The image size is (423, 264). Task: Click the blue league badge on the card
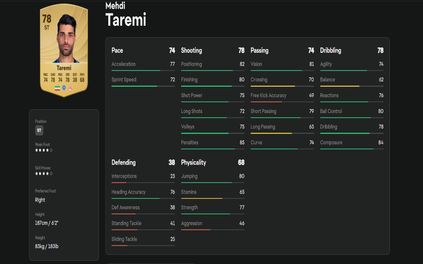pos(64,88)
